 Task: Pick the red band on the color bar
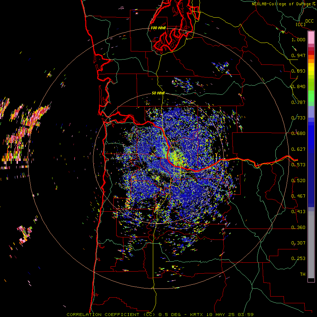[x=311, y=53]
